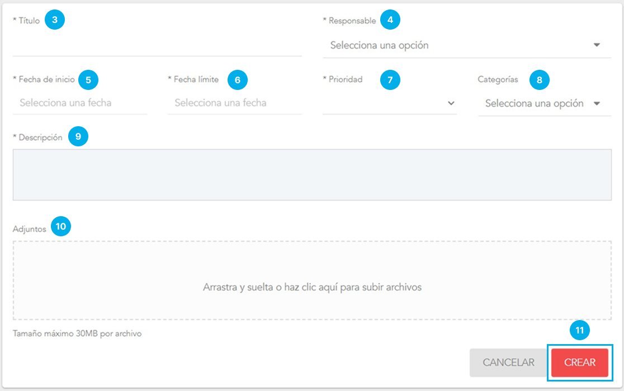The image size is (624, 391).
Task: Click the number 7 badge beside Prioridad
Action: tap(390, 80)
